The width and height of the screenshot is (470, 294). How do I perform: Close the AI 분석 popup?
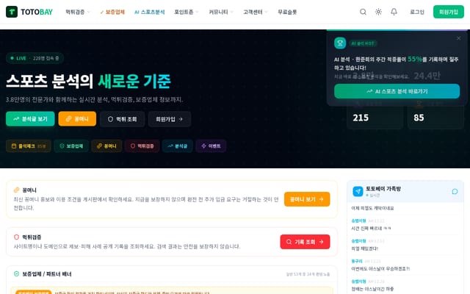(x=458, y=38)
